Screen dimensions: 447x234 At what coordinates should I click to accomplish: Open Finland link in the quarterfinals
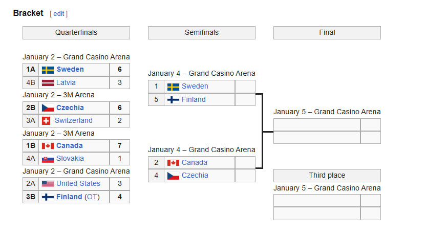point(69,197)
